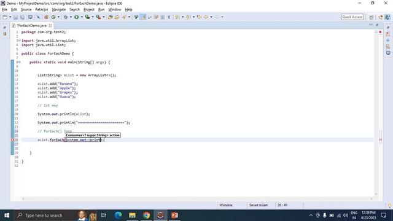Open Package Explorer from left trim bar
This screenshot has width=393, height=221.
(x=5, y=34)
